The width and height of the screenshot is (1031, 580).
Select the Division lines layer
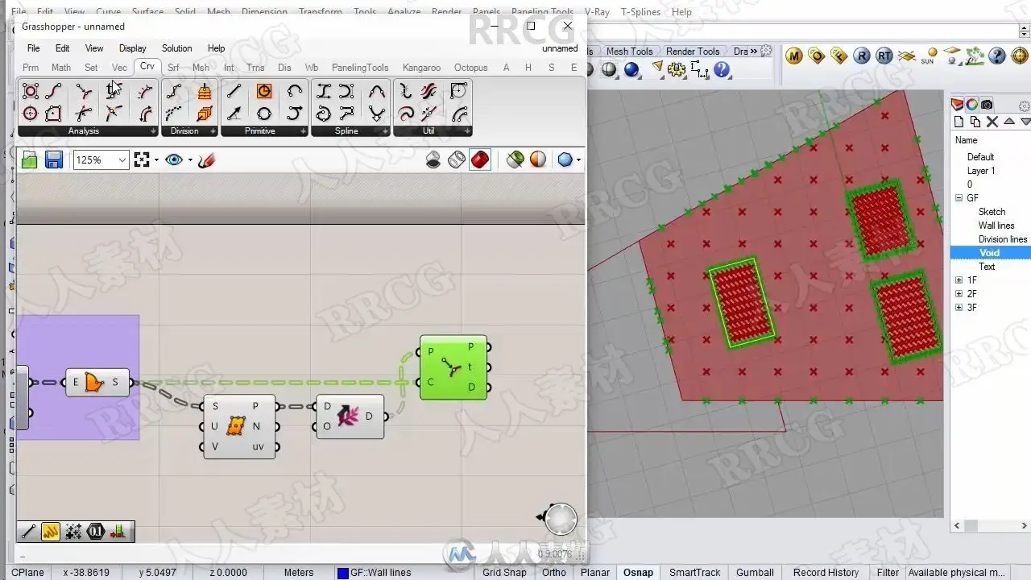tap(1003, 239)
